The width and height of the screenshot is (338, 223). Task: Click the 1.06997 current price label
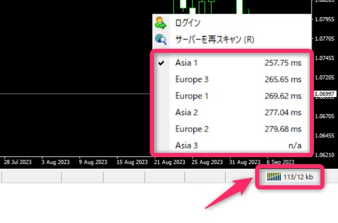click(x=324, y=94)
